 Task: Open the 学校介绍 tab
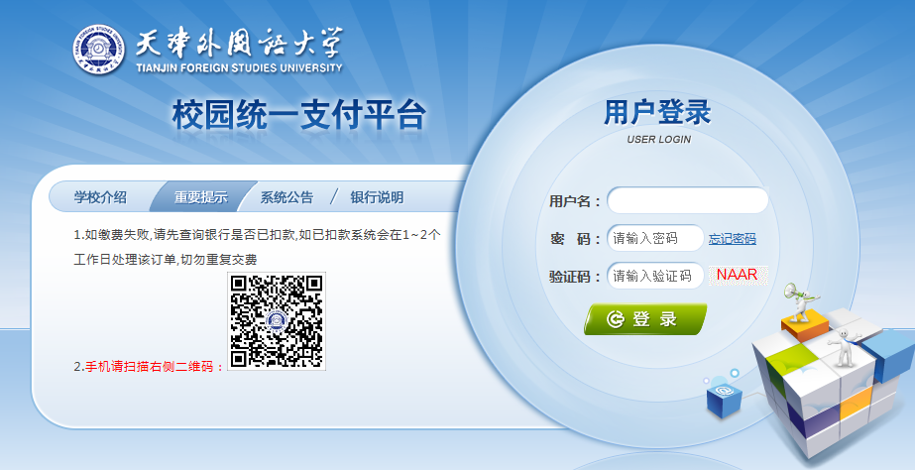(x=100, y=197)
